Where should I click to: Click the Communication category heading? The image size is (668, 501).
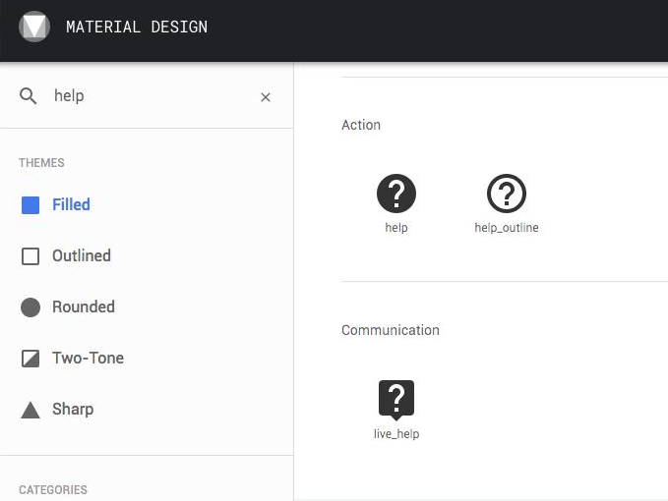(391, 330)
